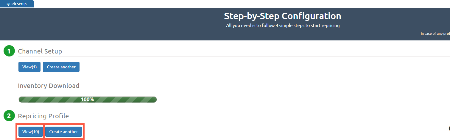Click the green step 1 circle icon
The height and width of the screenshot is (140, 450).
tap(9, 51)
